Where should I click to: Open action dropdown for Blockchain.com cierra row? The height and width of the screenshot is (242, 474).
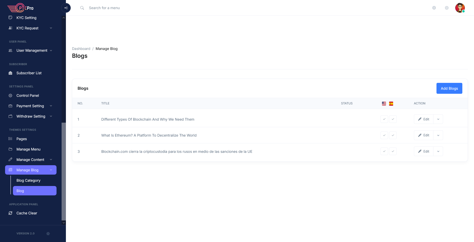pos(438,151)
